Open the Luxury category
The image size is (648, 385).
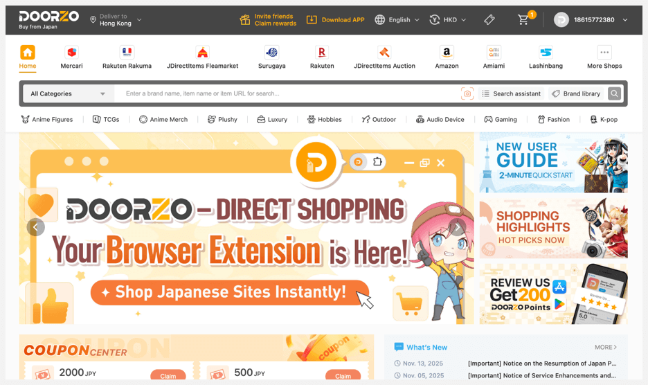272,120
